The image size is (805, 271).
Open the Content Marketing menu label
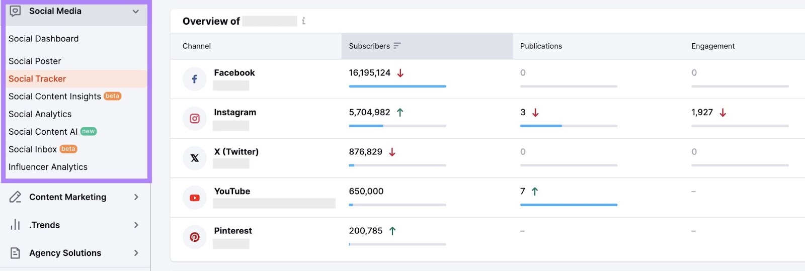tap(68, 197)
